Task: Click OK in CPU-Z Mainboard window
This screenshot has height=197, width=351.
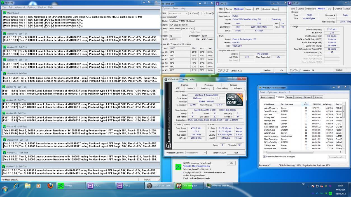Action: click(x=282, y=71)
